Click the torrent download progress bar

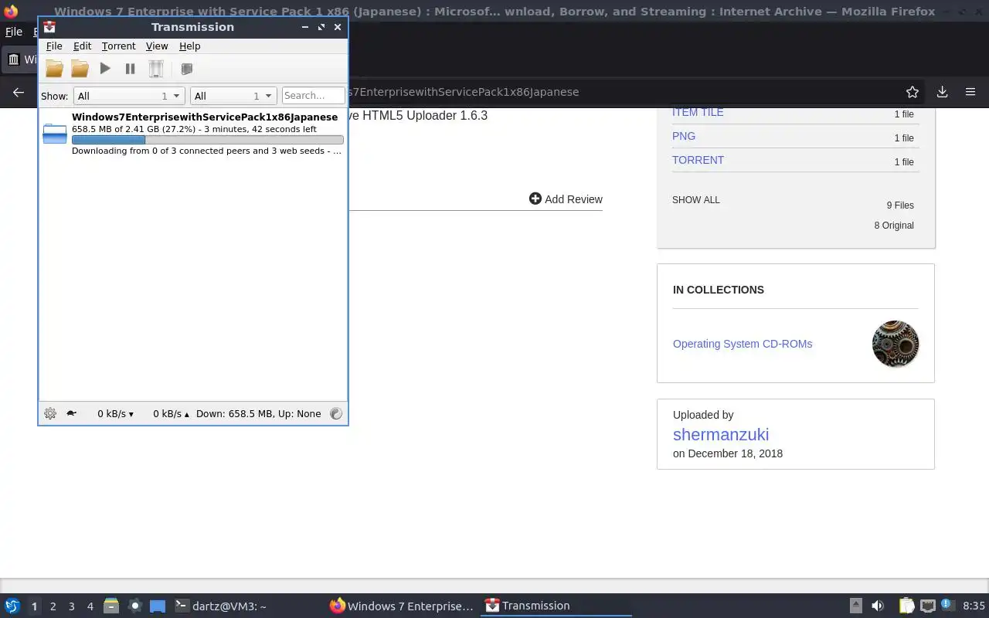pyautogui.click(x=207, y=140)
